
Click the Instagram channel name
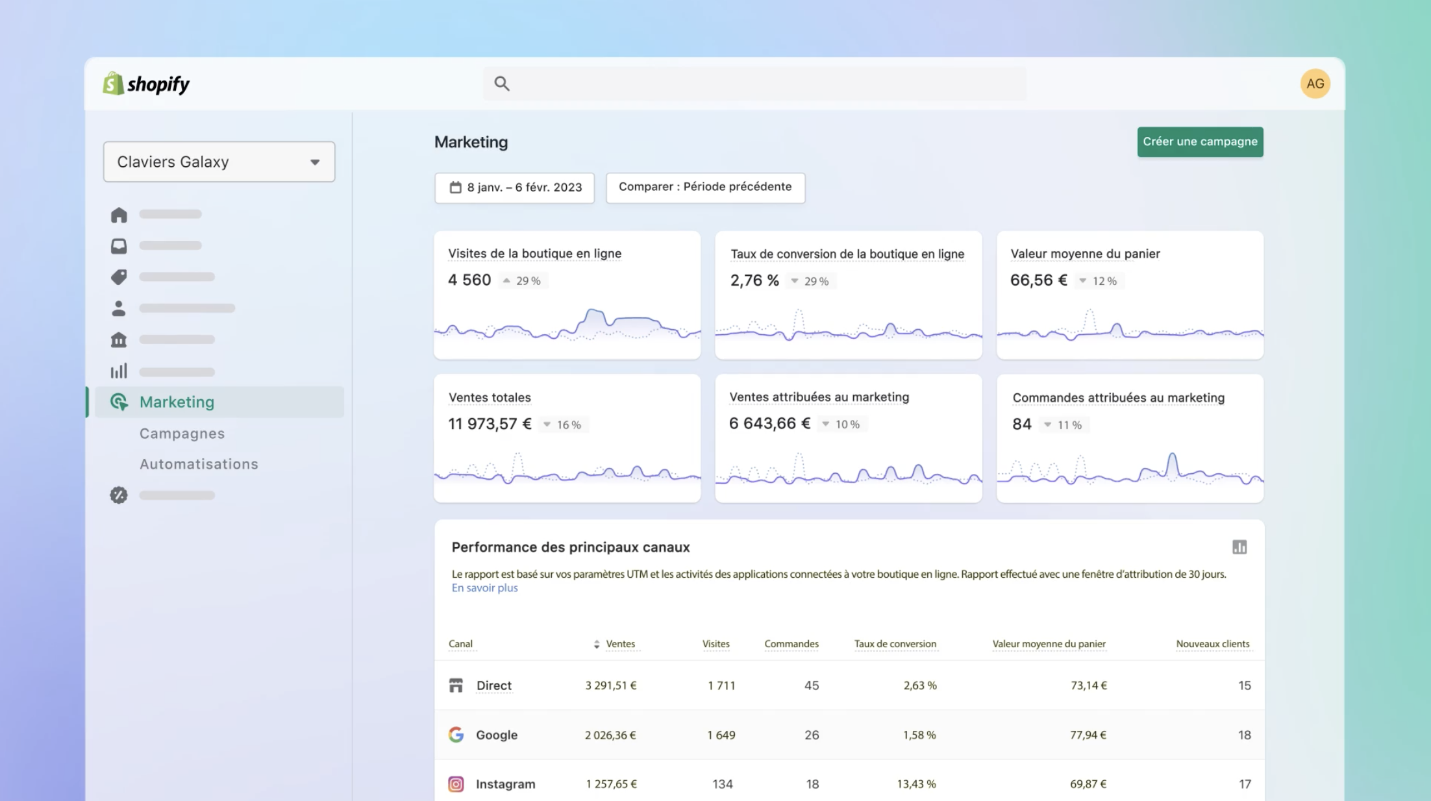click(506, 784)
